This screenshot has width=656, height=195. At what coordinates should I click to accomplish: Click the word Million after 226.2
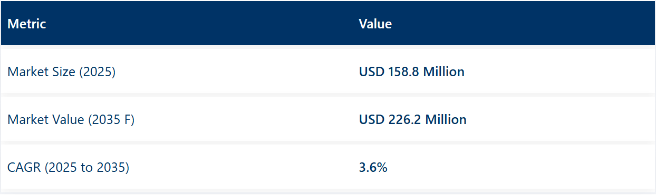[x=446, y=120]
